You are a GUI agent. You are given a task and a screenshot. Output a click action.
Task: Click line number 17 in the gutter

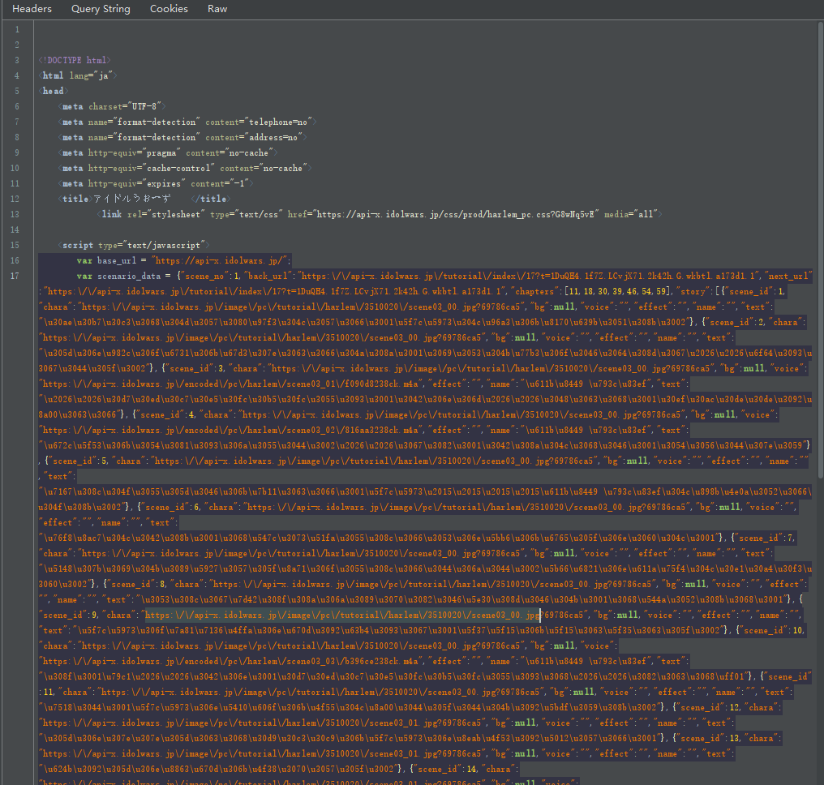pyautogui.click(x=15, y=276)
